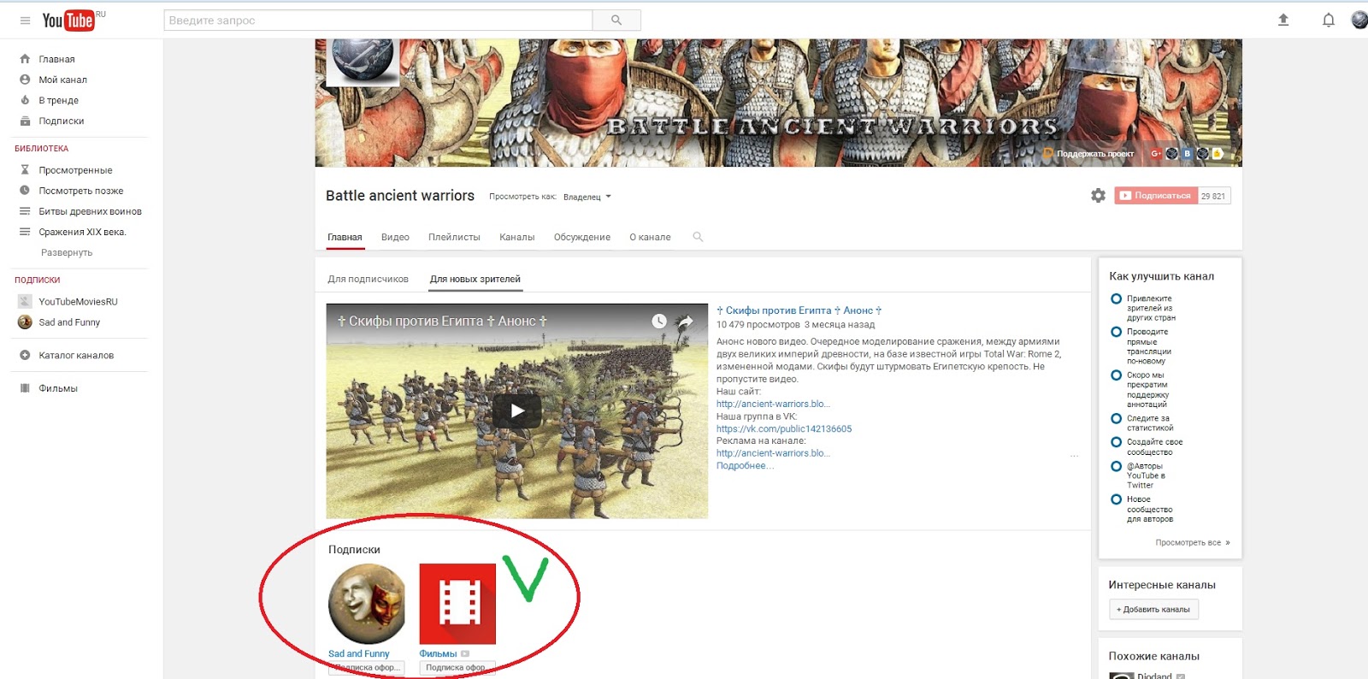Open the channel settings gear

click(x=1099, y=196)
